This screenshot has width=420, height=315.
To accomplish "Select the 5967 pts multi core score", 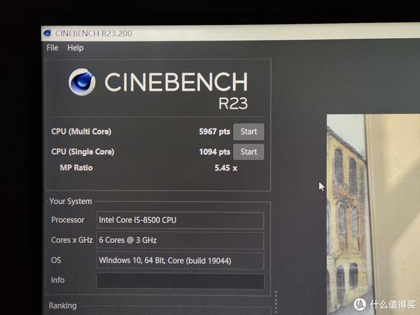I will click(215, 131).
